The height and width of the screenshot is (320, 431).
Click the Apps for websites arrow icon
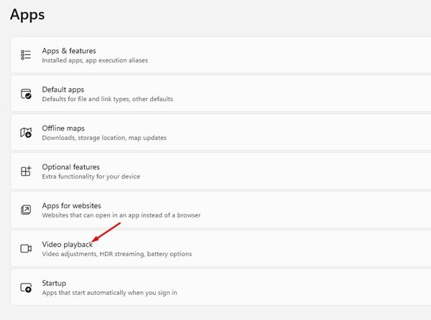click(26, 210)
